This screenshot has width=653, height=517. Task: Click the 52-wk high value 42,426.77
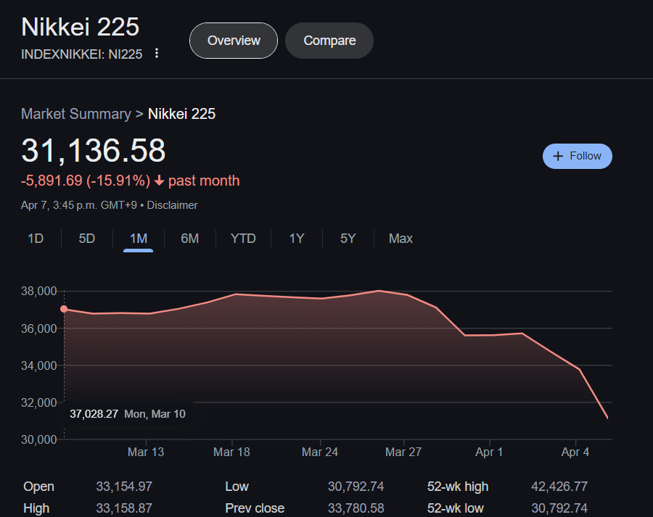[x=559, y=487]
